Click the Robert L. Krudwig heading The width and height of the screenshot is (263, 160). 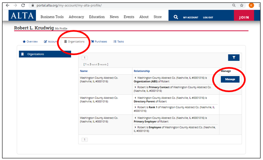[34, 28]
